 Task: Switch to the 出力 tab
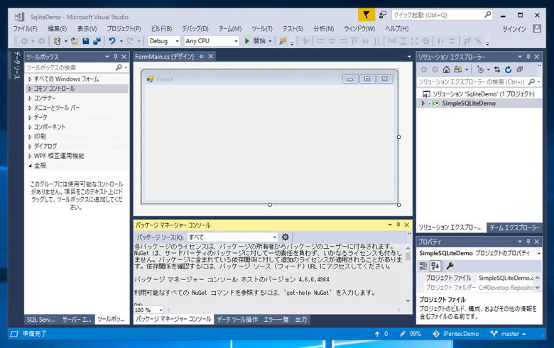(301, 320)
